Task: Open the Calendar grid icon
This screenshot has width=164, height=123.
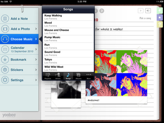Action: click(x=5, y=49)
